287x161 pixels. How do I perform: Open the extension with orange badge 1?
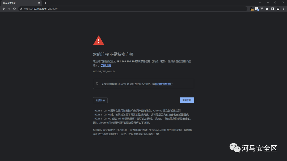pyautogui.click(x=251, y=9)
